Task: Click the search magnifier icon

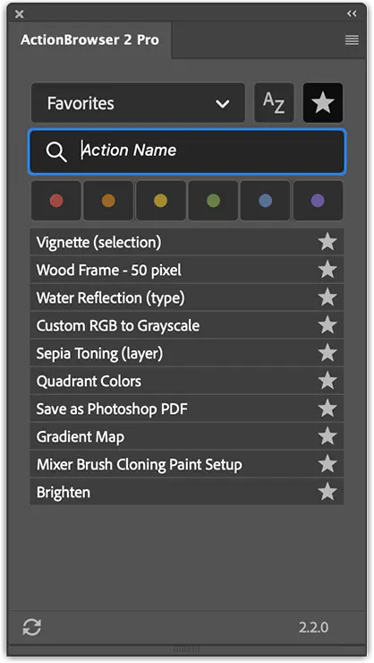Action: [56, 151]
